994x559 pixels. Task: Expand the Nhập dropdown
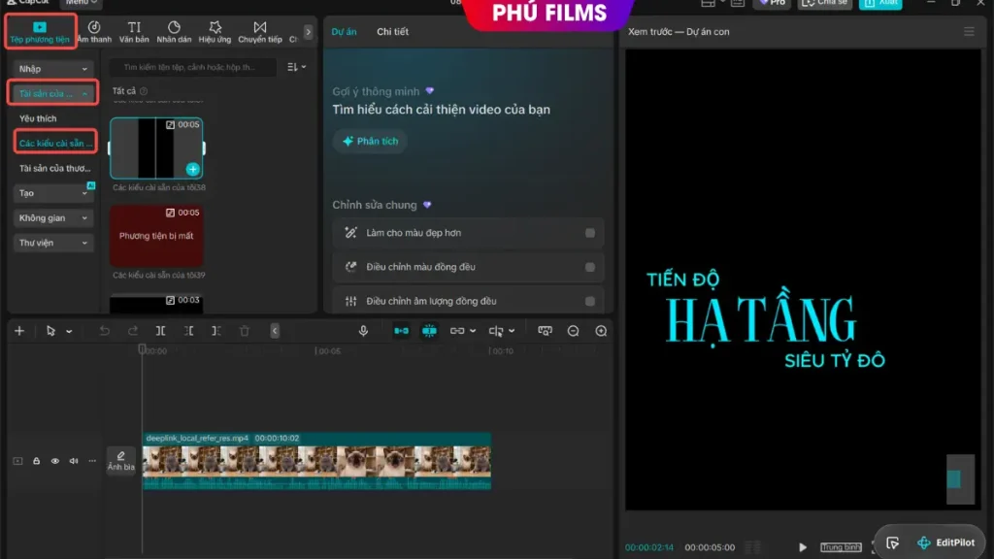coord(52,69)
